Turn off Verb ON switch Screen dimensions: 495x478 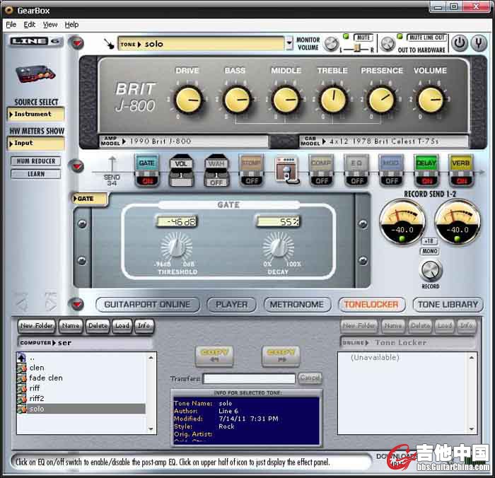(461, 181)
